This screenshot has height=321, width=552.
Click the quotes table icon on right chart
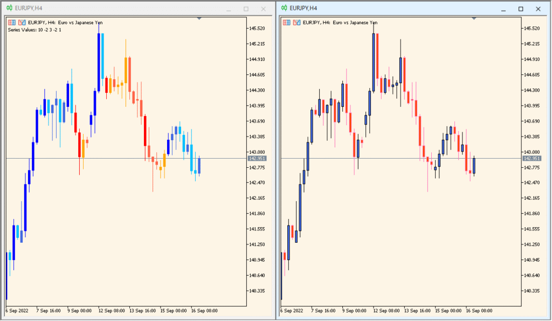(x=287, y=23)
